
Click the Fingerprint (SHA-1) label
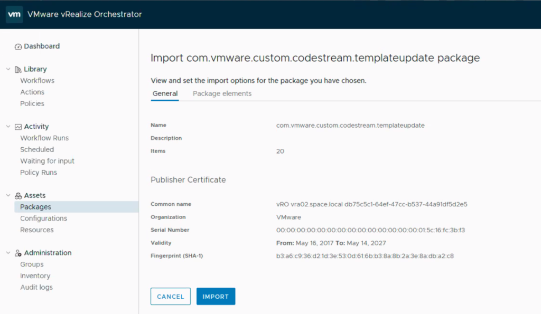(176, 256)
